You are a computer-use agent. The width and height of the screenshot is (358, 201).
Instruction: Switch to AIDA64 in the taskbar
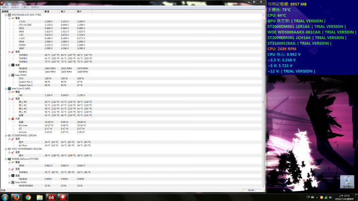51,198
